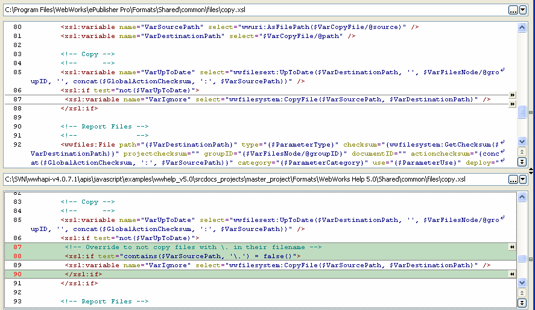Click the top pane's file path field
This screenshot has width=535, height=310.
(x=255, y=10)
